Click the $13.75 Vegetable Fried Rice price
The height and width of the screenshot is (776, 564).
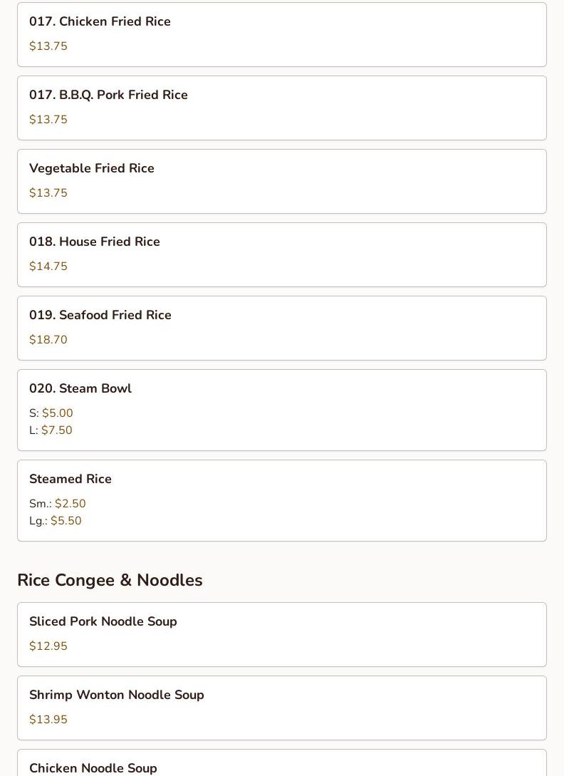click(48, 192)
